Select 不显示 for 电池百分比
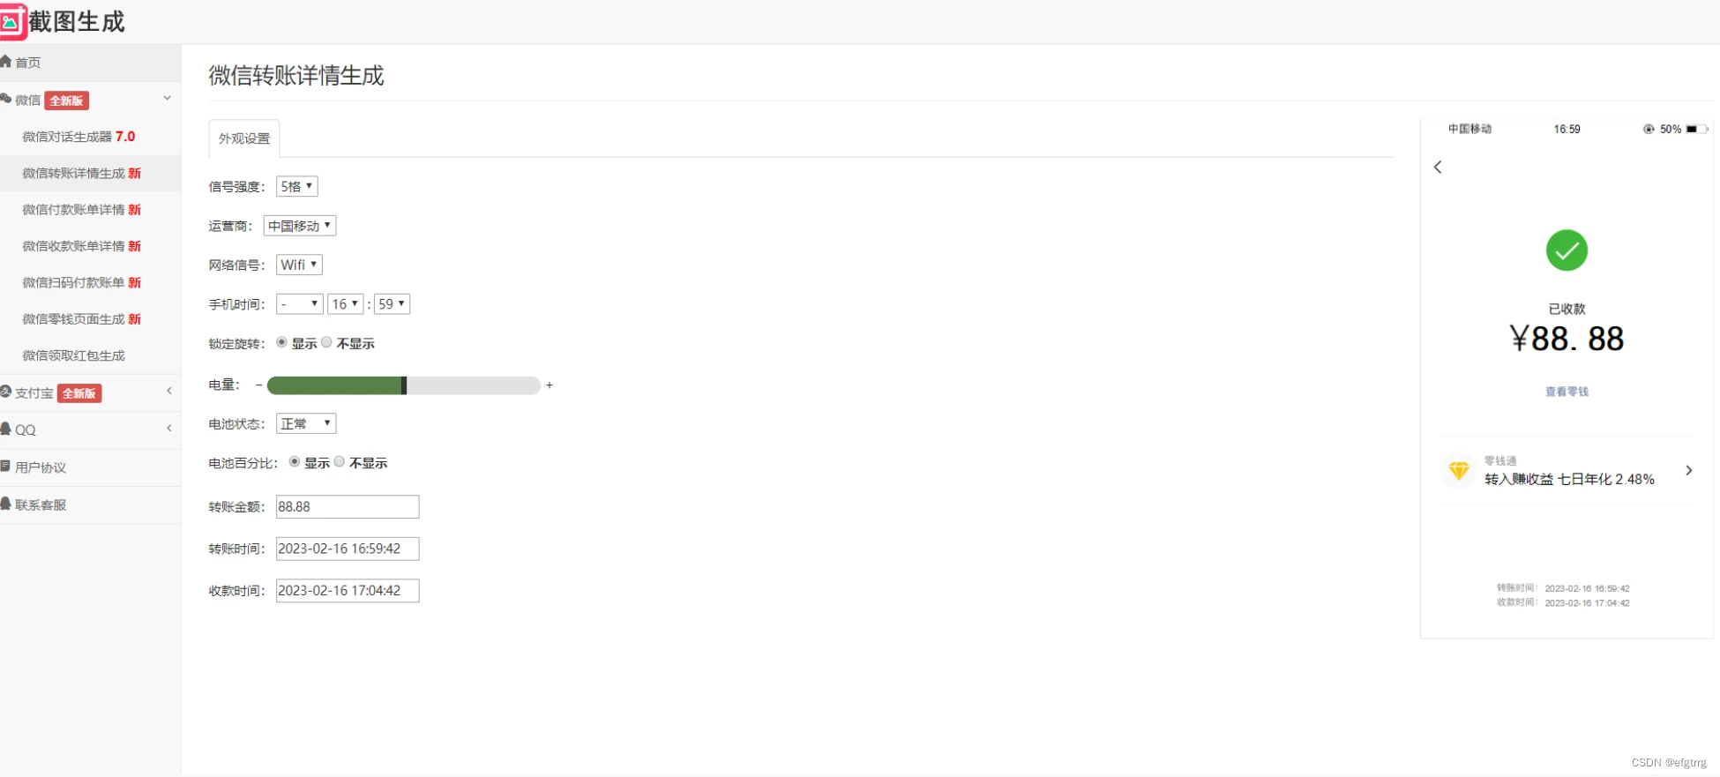 tap(340, 462)
